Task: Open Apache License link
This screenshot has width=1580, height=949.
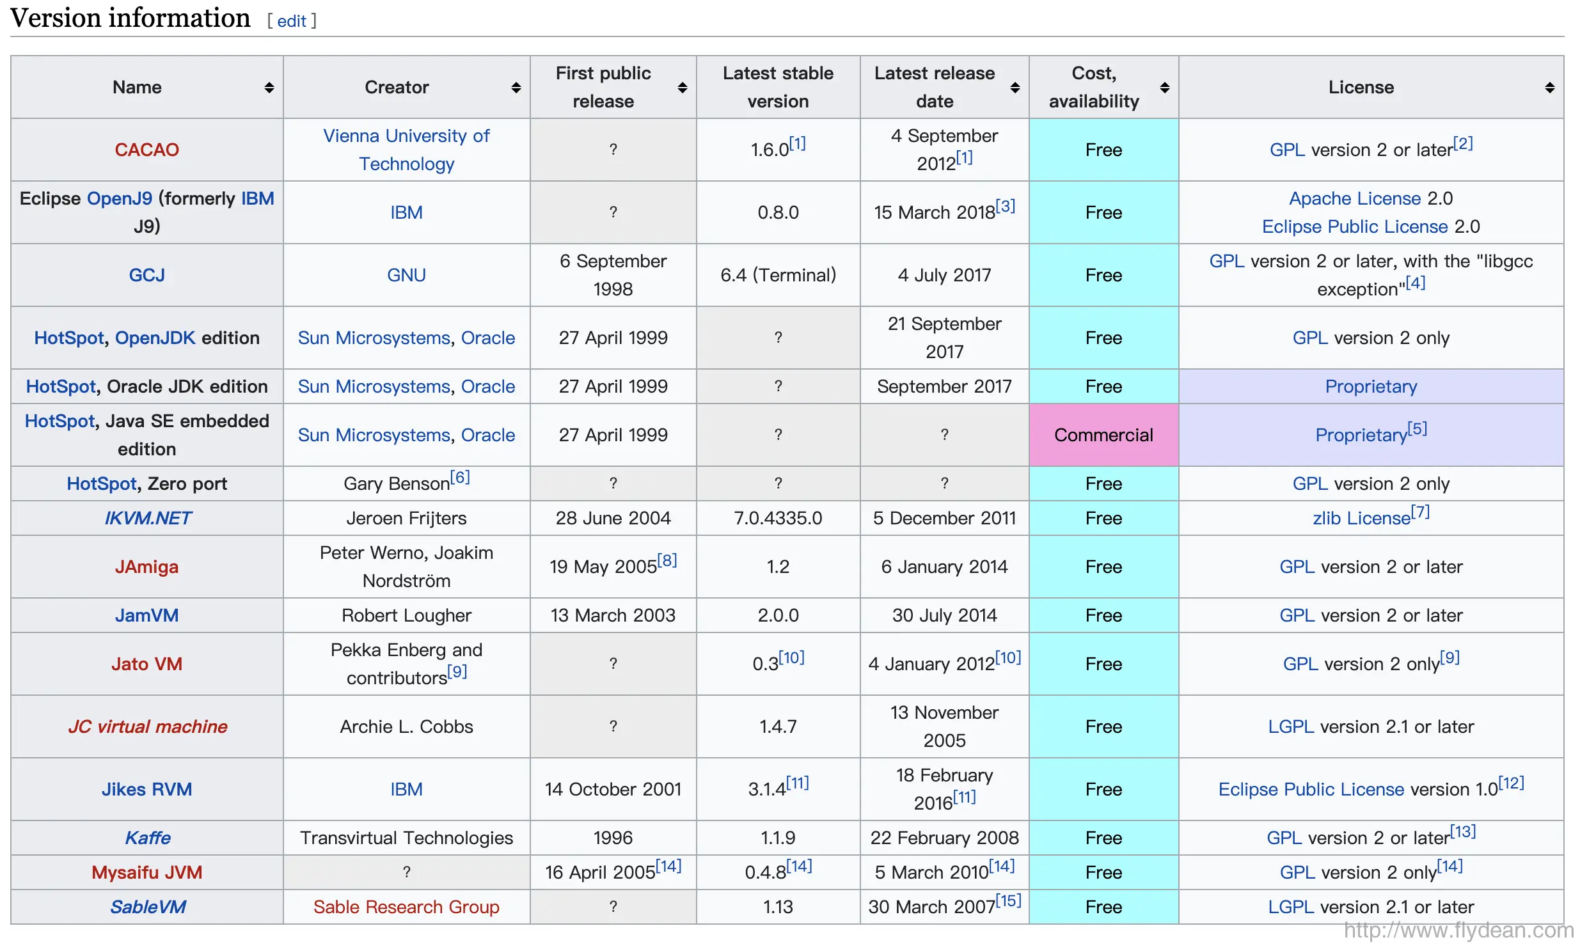Action: (1354, 198)
